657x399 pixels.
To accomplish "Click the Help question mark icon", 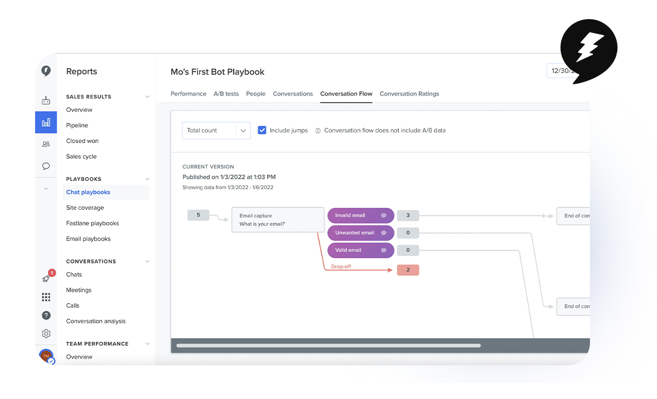I will [46, 315].
